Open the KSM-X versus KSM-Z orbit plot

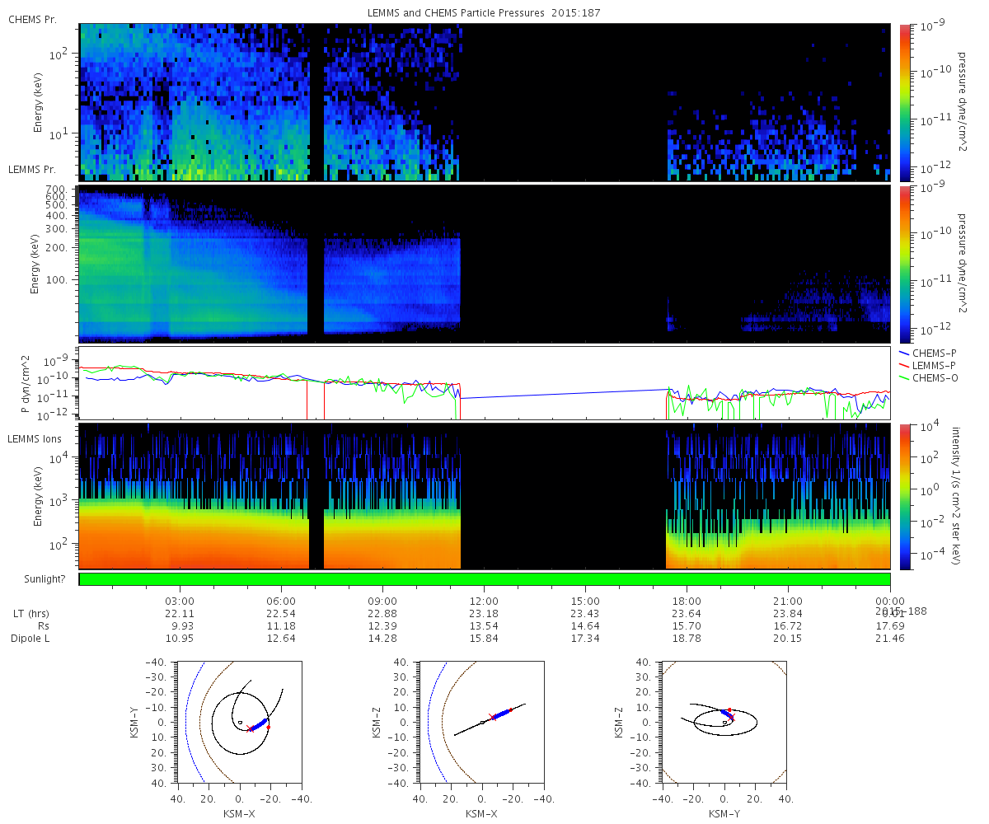(x=481, y=721)
